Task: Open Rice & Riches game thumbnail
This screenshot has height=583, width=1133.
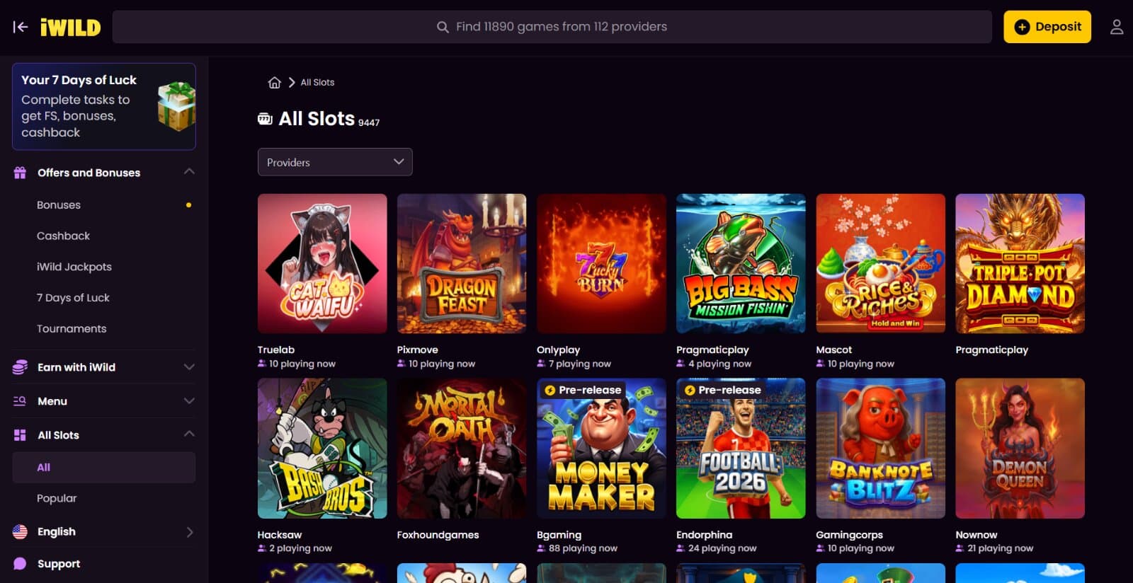Action: pyautogui.click(x=880, y=263)
